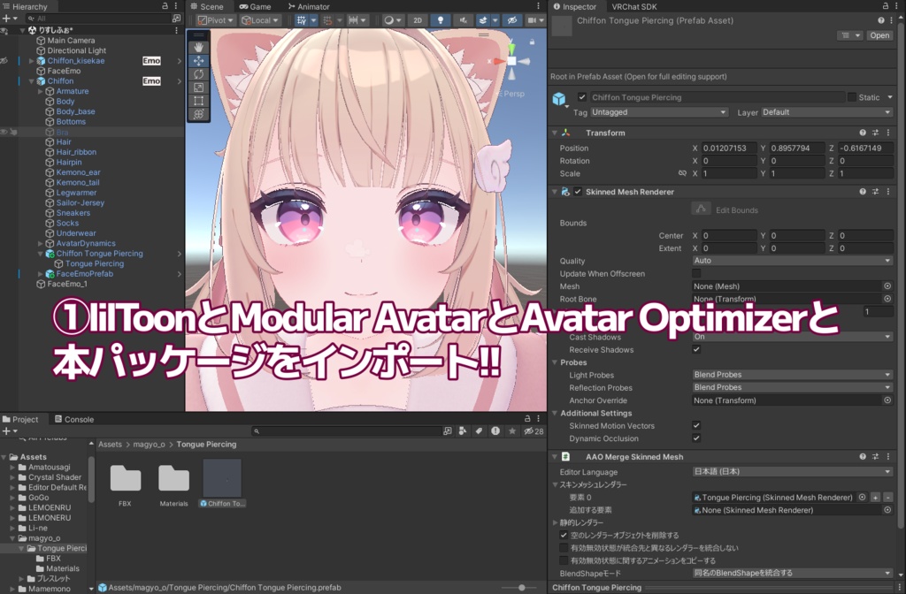Click Project favorites star icon
This screenshot has width=906, height=594.
click(512, 430)
